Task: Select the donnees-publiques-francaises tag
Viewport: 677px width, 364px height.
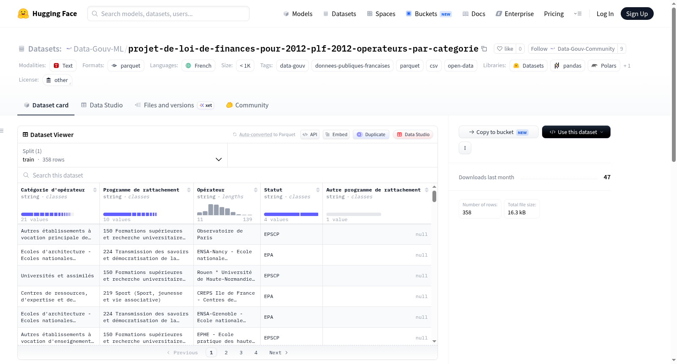Action: 352,66
